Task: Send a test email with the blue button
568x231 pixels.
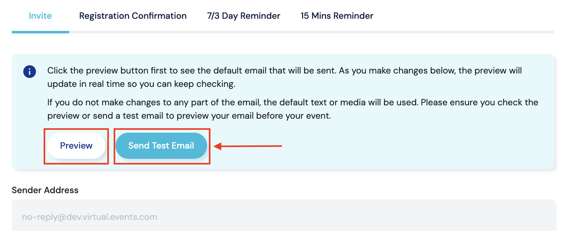Action: (161, 146)
